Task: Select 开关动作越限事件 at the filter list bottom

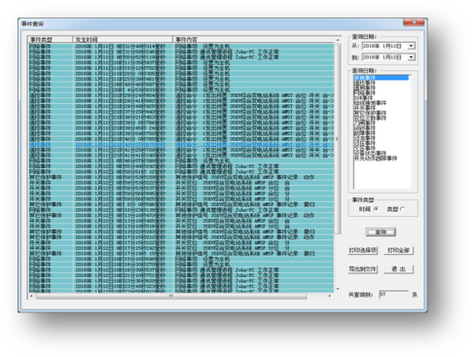Action: [x=376, y=159]
